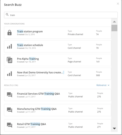Viewport: 122px width, 135px height.
Task: Select the Pre-Alpha Training page channel
Action: point(57,60)
